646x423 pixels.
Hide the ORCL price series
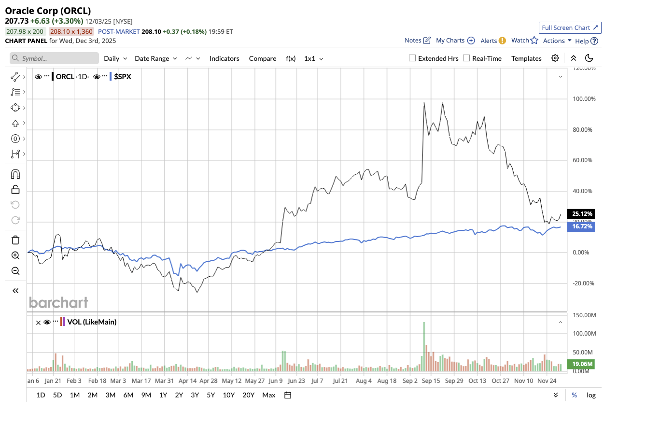38,76
